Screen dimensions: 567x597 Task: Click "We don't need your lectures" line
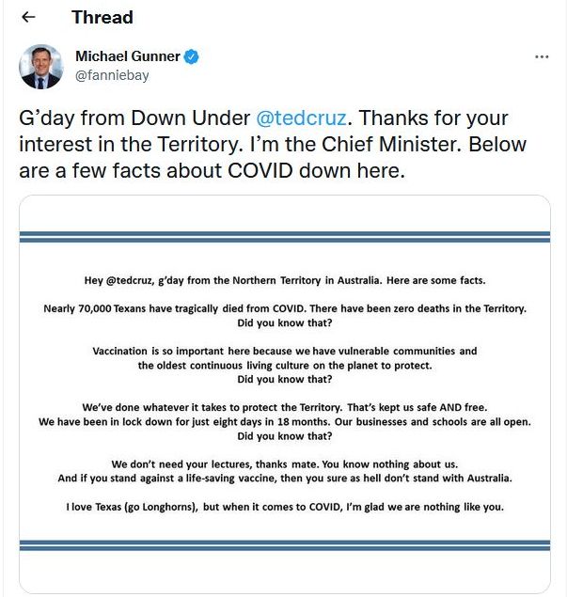284,463
